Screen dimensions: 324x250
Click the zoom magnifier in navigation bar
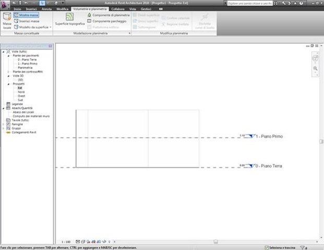click(x=315, y=68)
